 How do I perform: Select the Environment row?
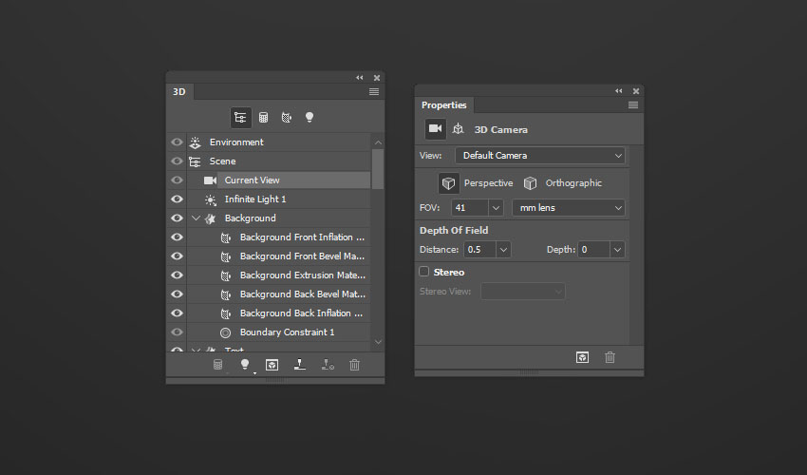278,142
